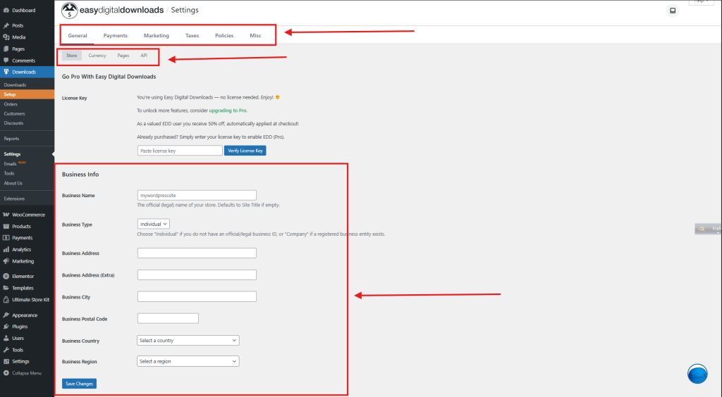Screen dimensions: 722x397
Task: Click the Downloads menu icon
Action: [x=6, y=72]
